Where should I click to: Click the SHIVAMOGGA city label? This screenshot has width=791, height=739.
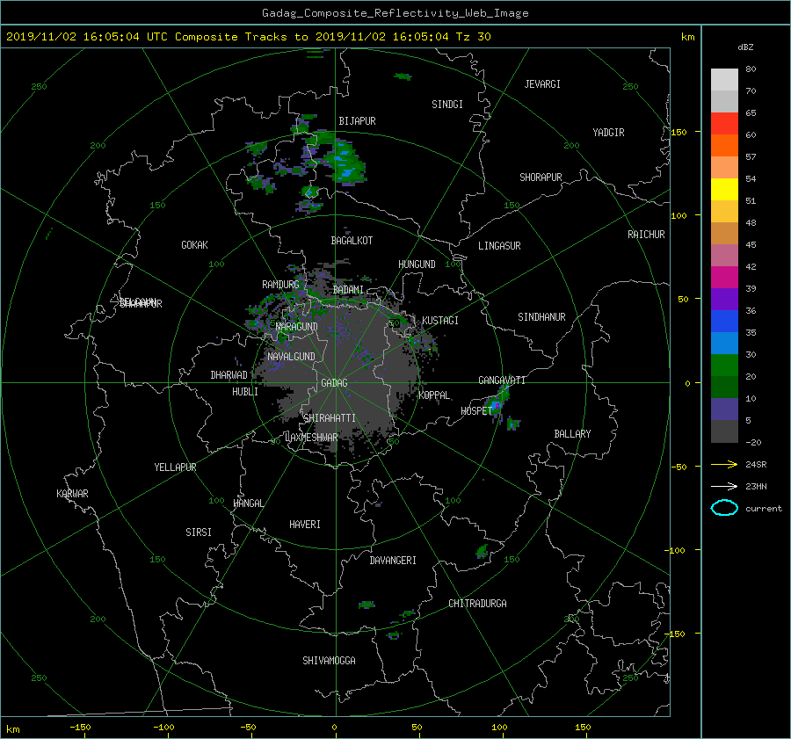click(x=329, y=661)
